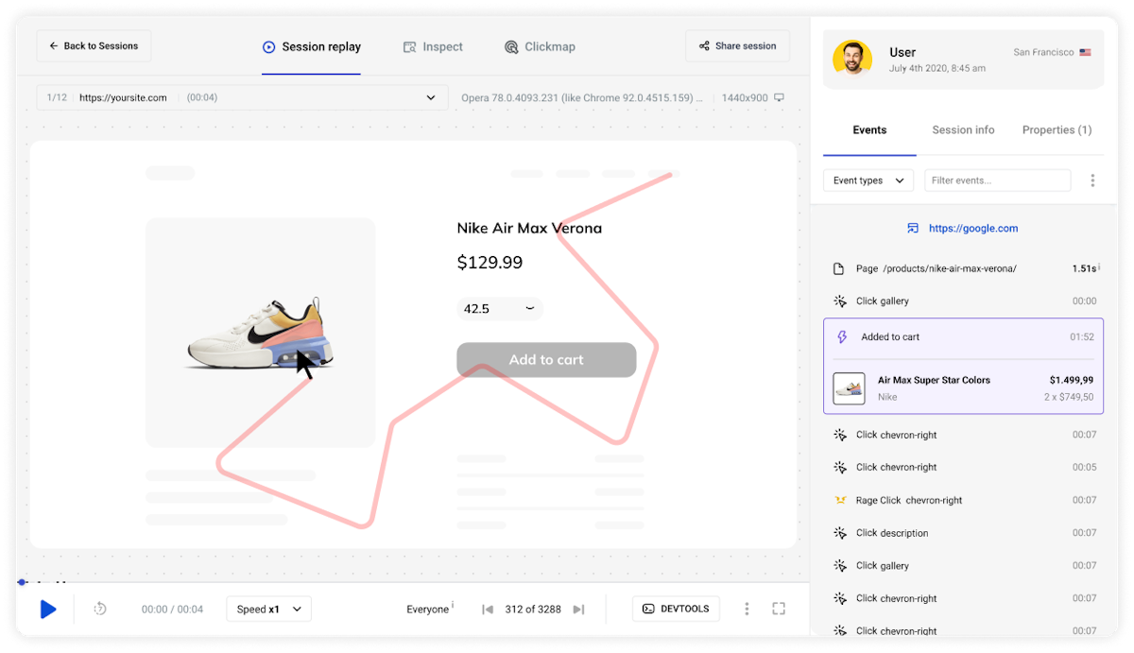The height and width of the screenshot is (653, 1134).
Task: Open the Speed x1 dropdown
Action: (x=268, y=610)
